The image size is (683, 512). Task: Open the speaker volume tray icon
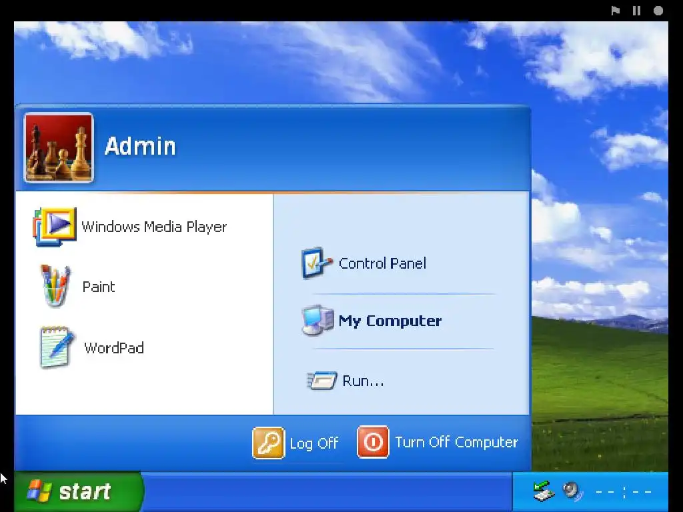coord(572,491)
